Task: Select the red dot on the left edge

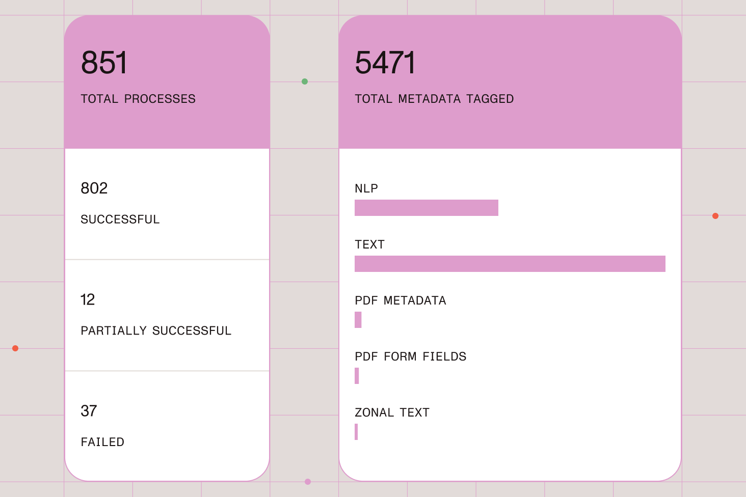Action: tap(15, 348)
